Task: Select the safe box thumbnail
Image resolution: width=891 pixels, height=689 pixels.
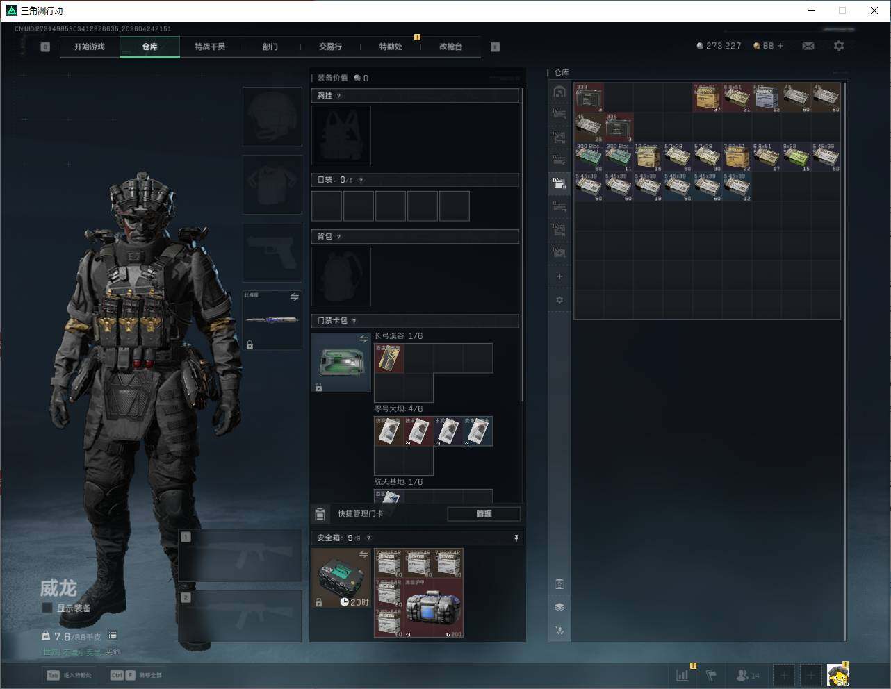Action: [341, 579]
